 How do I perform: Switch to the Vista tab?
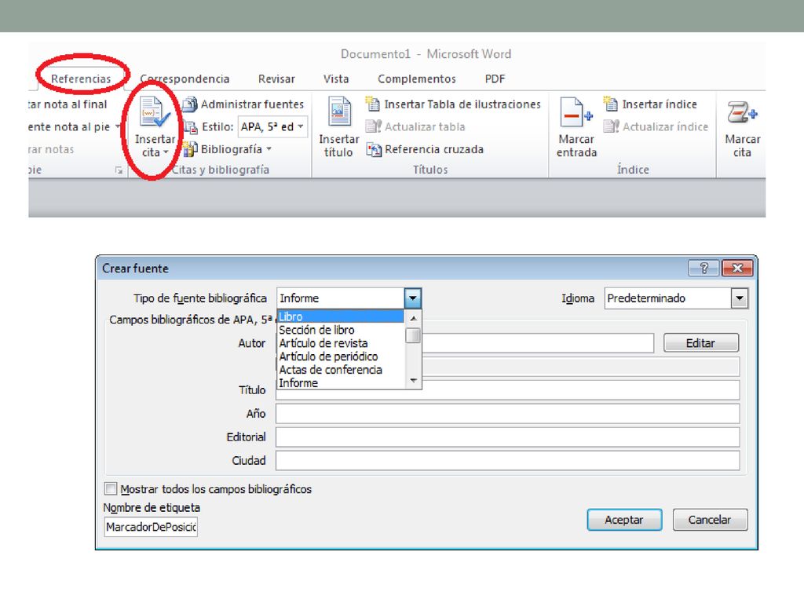[336, 79]
